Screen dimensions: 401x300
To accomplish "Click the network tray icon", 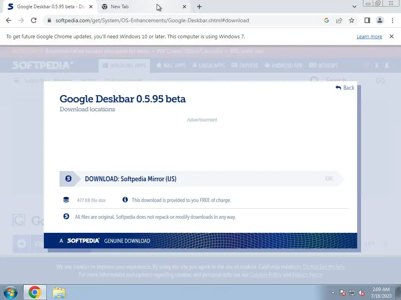I will (352, 293).
